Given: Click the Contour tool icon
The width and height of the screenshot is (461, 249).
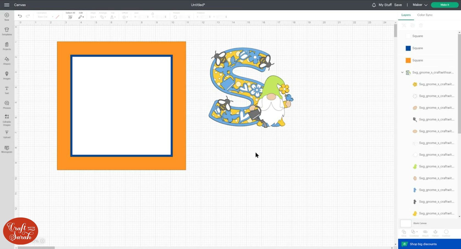Looking at the screenshot, I should [446, 233].
